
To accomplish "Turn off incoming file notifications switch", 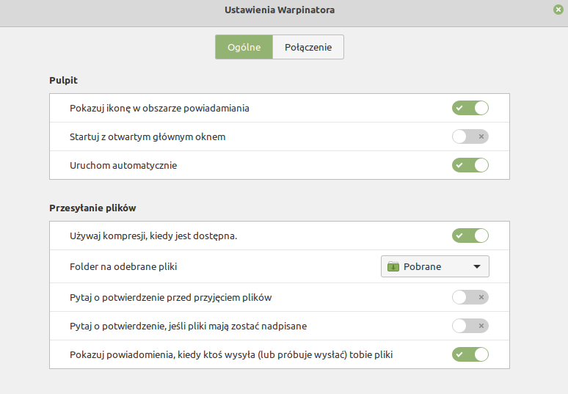I will point(470,354).
